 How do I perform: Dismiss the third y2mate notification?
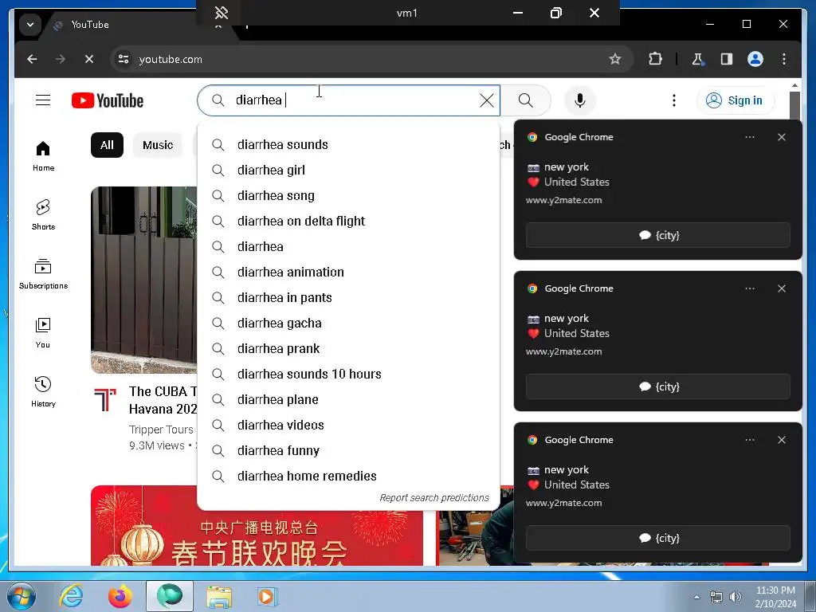[x=781, y=440]
